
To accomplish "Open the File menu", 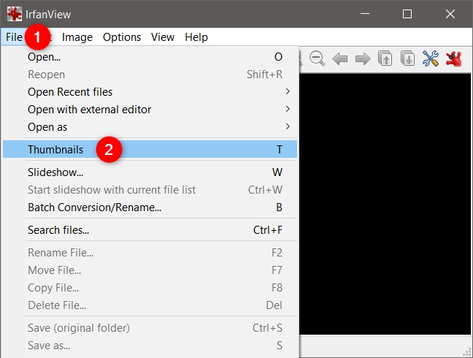I will click(x=14, y=37).
